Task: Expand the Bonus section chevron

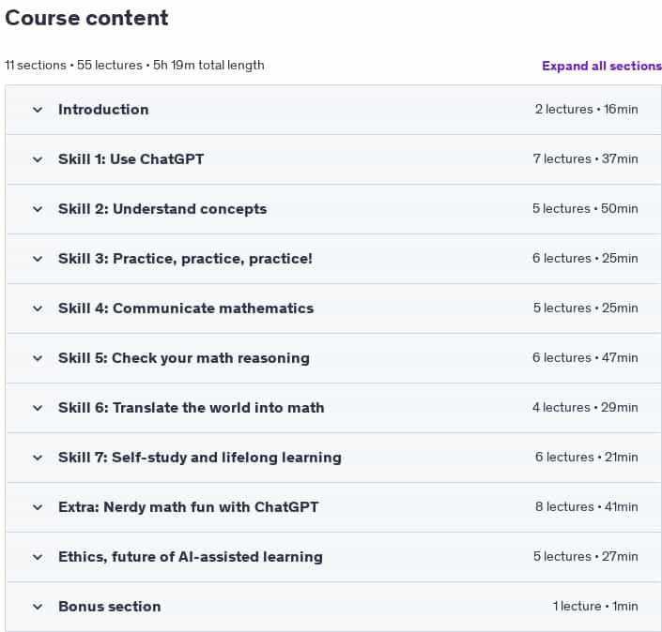Action: click(x=38, y=607)
